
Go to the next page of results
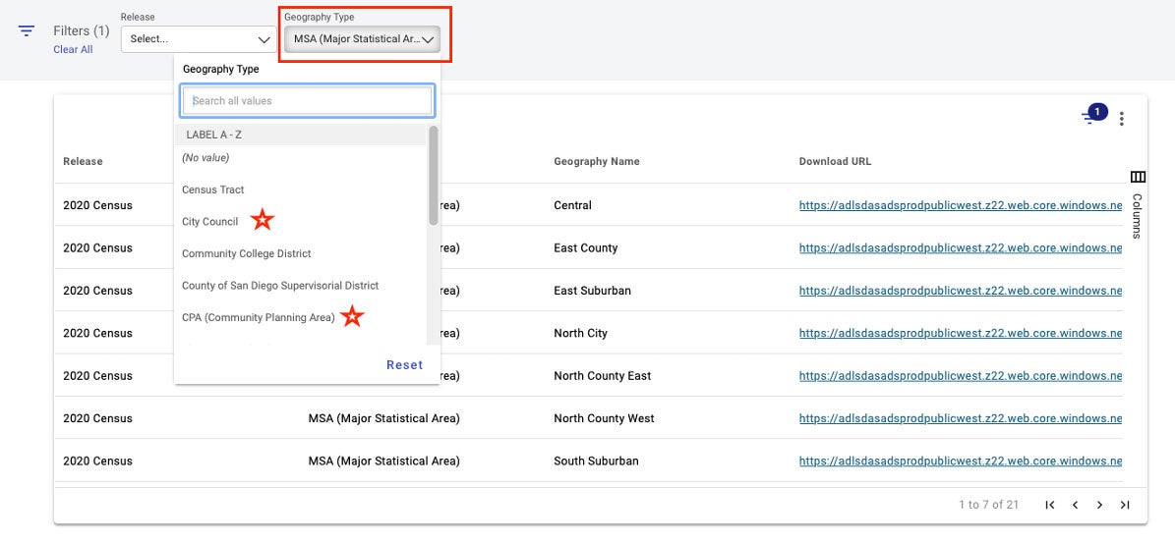coord(1099,505)
